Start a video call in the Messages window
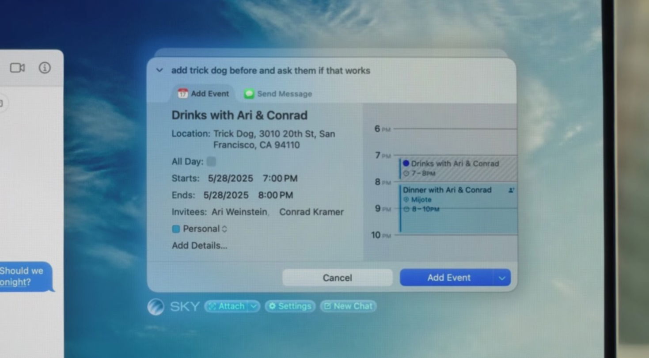Screen dimensions: 649x358 click(x=17, y=68)
